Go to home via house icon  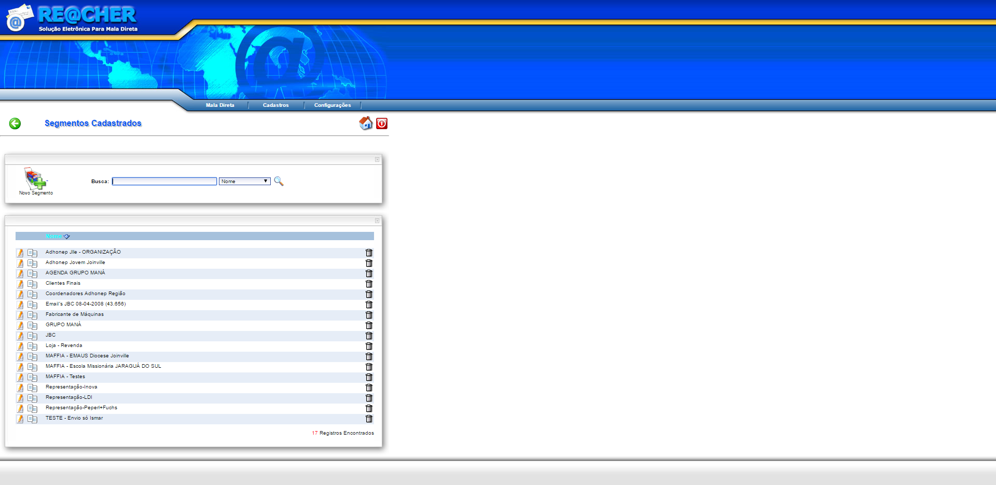(366, 123)
